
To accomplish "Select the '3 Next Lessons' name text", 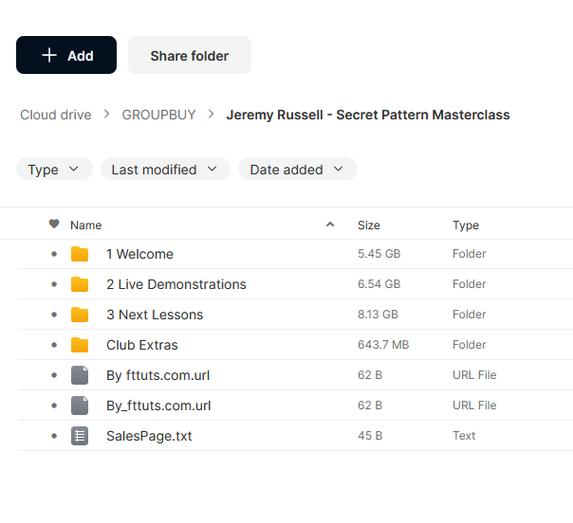I will 155,315.
